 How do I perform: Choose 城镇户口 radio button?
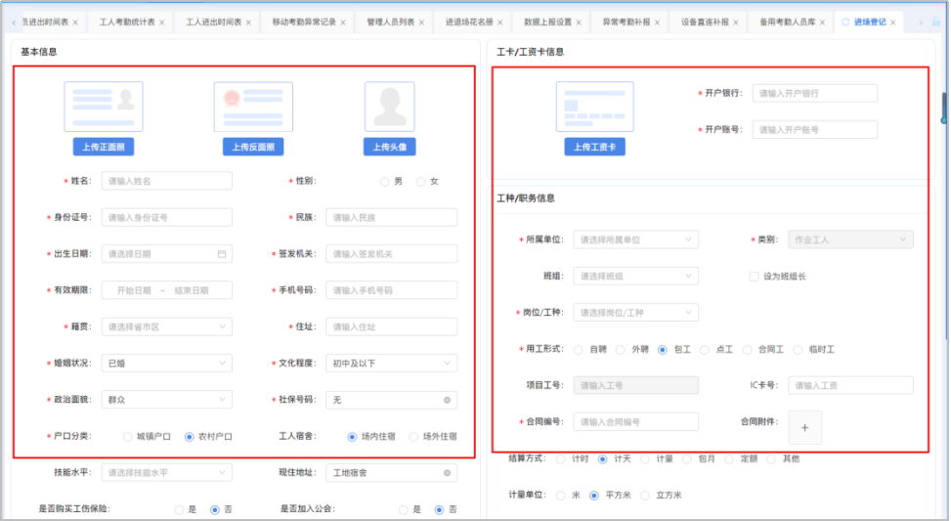pos(127,437)
